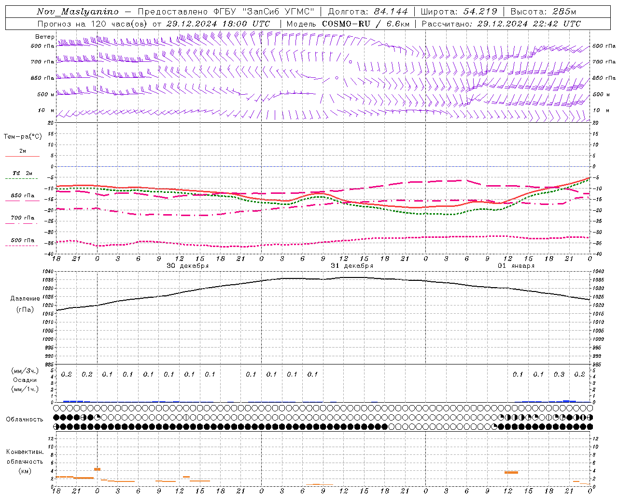Image resolution: width=618 pixels, height=495 pixels.
Task: Click the forecast line "Прогноз на 120 часа(ов)"
Action: tap(92, 24)
